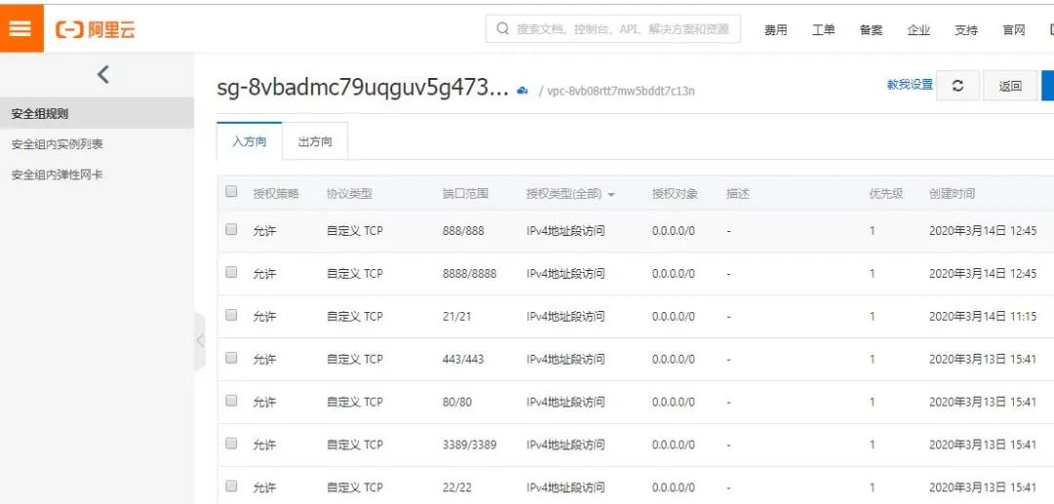Screen dimensions: 1054x504
Task: Open 官网 top menu
Action: tap(1014, 29)
